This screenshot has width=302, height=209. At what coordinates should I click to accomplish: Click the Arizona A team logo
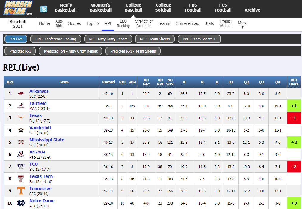click(x=21, y=154)
